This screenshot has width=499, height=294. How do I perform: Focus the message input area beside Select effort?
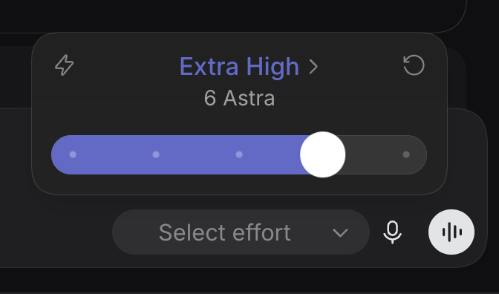(56, 232)
